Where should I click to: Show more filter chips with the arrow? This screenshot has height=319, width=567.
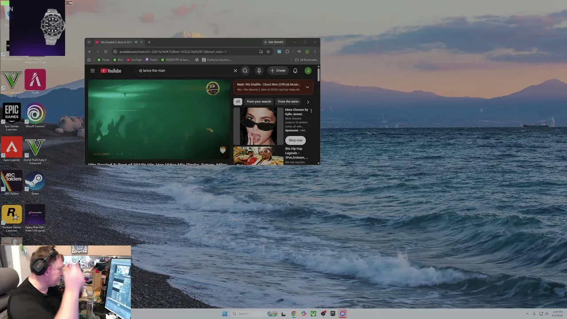pos(308,102)
